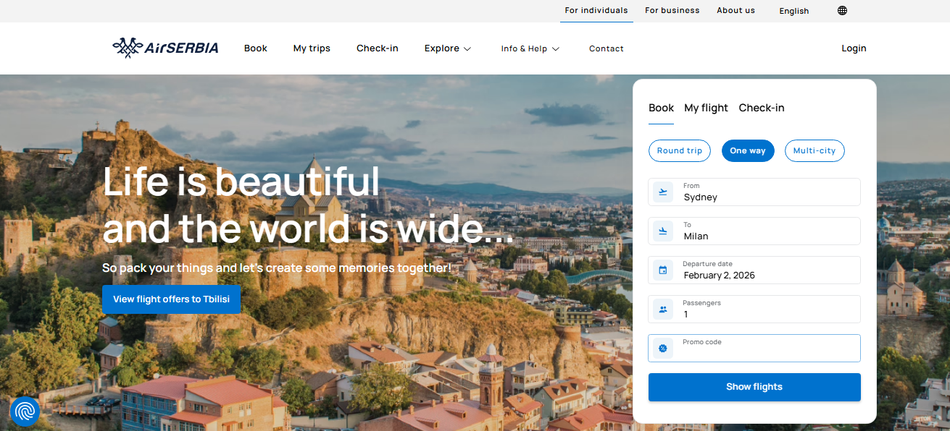
Task: Expand the Explore dropdown
Action: [x=447, y=48]
